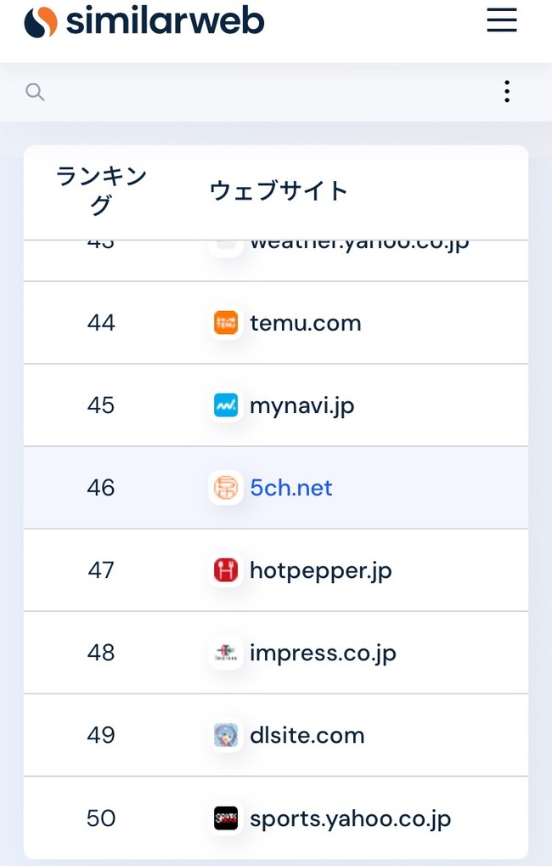Click the dlsite.com favicon
The image size is (552, 866).
[226, 735]
